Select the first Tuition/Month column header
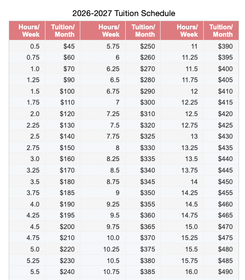This screenshot has width=245, height=280. pos(63,31)
